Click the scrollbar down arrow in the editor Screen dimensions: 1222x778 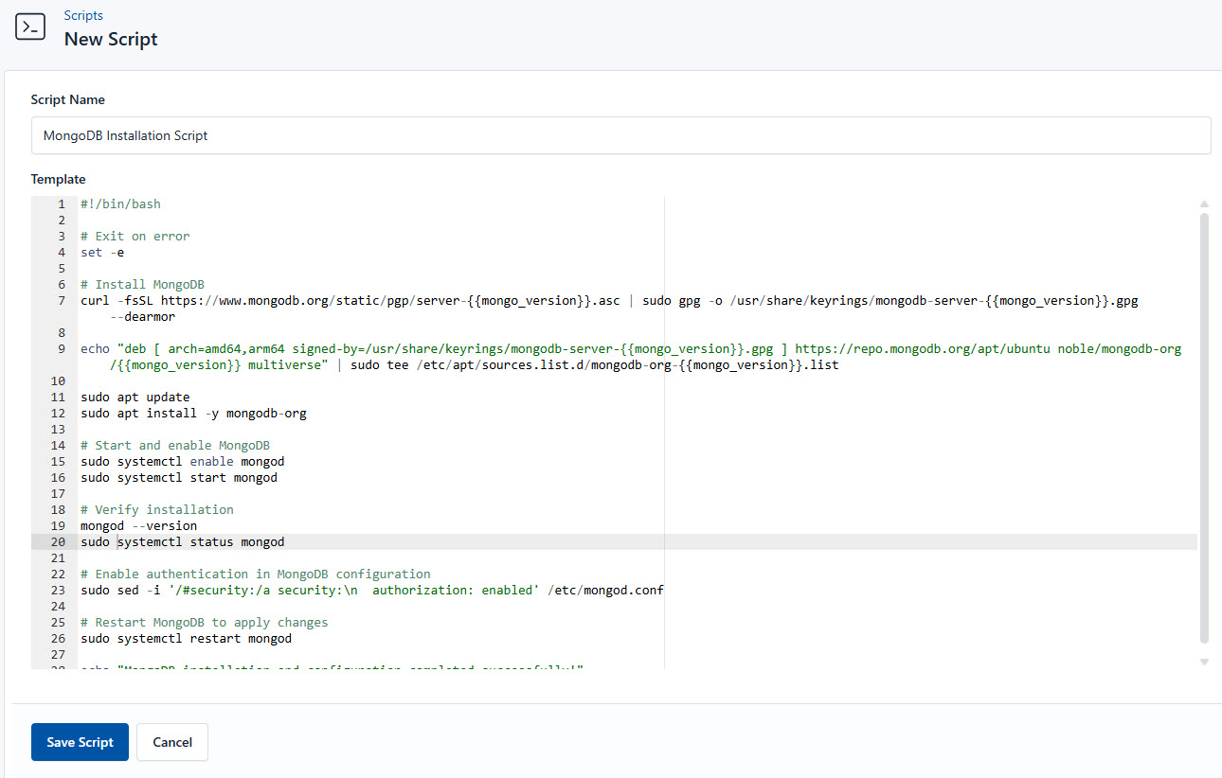1204,661
